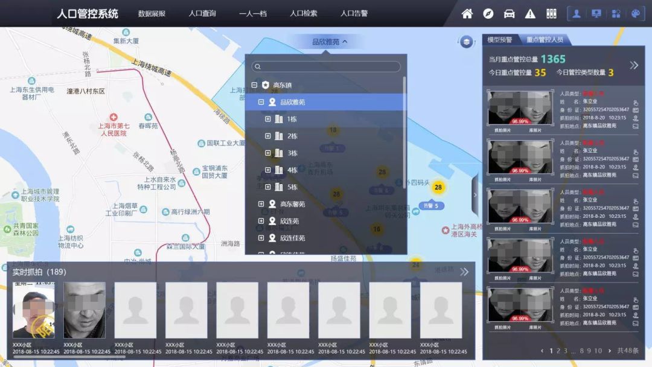
Task: Click the tree search input field
Action: click(326, 66)
